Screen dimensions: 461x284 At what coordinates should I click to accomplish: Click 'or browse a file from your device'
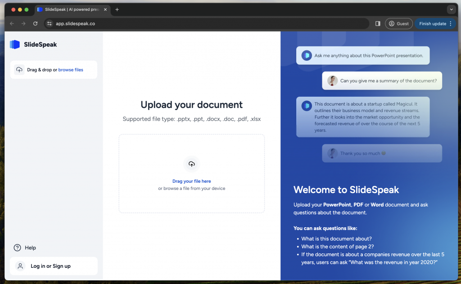pos(192,189)
